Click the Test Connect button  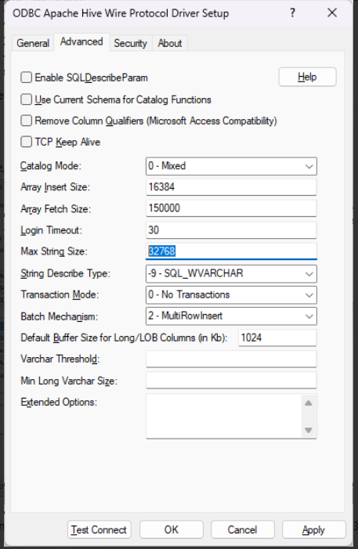(x=99, y=529)
